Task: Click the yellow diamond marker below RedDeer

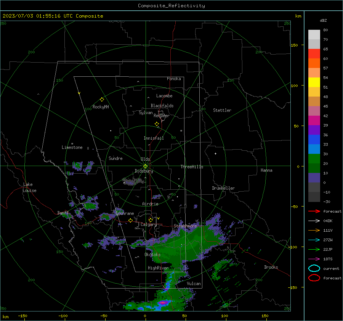Action: click(157, 124)
